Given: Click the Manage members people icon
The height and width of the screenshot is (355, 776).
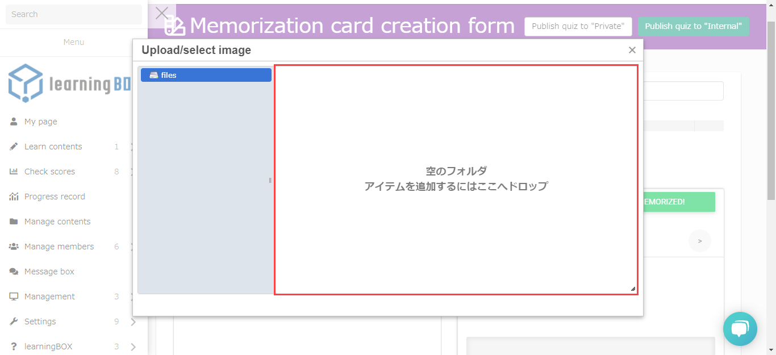Looking at the screenshot, I should click(14, 247).
